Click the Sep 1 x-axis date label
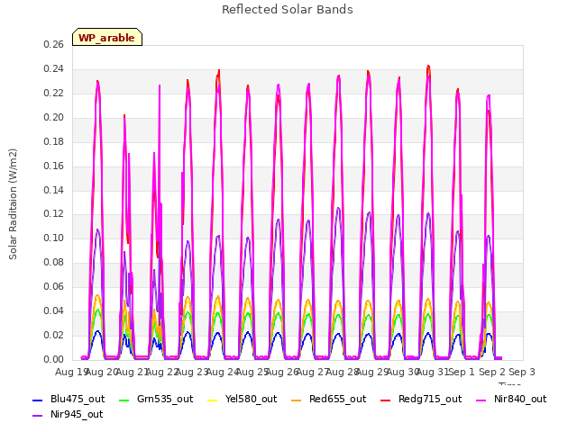Viewport: 577px width, 432px height. (x=462, y=372)
